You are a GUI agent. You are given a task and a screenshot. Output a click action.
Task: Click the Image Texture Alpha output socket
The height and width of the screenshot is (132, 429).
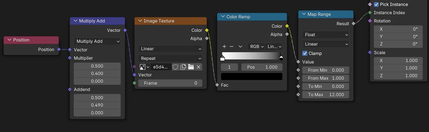pos(207,38)
